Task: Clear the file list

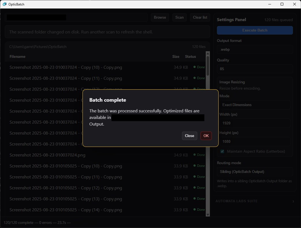Action: (200, 17)
